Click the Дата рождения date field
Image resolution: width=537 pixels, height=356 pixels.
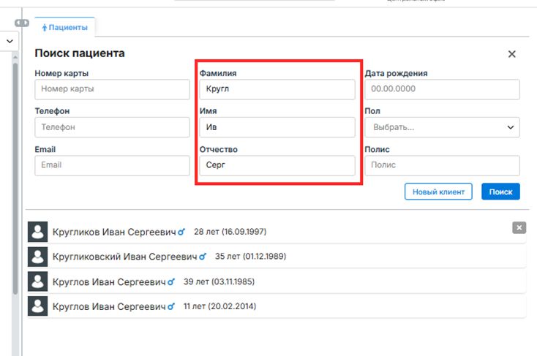point(442,89)
